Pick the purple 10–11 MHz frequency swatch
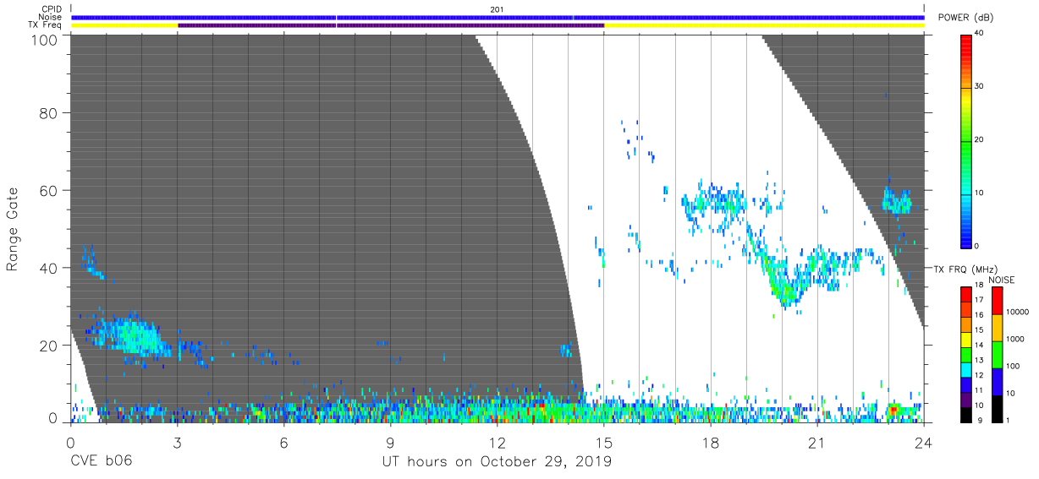Viewport: 1039px width, 479px height. pyautogui.click(x=966, y=398)
